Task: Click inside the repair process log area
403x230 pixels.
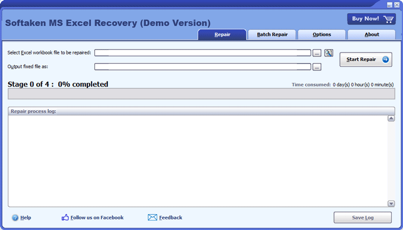Action: tap(198, 161)
